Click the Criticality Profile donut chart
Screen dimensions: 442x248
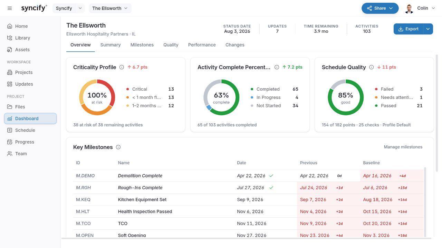(x=97, y=97)
